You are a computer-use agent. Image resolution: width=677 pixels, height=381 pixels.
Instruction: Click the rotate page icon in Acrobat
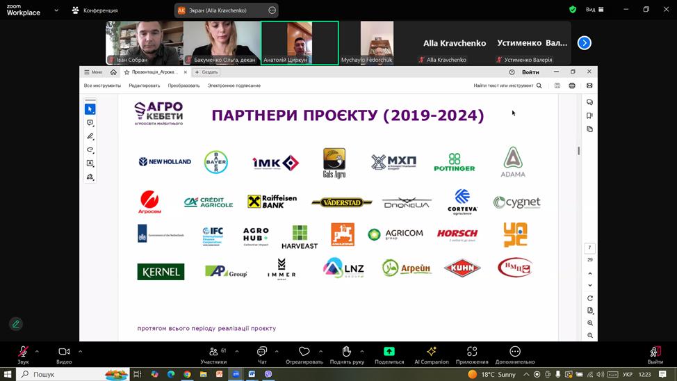tap(590, 298)
